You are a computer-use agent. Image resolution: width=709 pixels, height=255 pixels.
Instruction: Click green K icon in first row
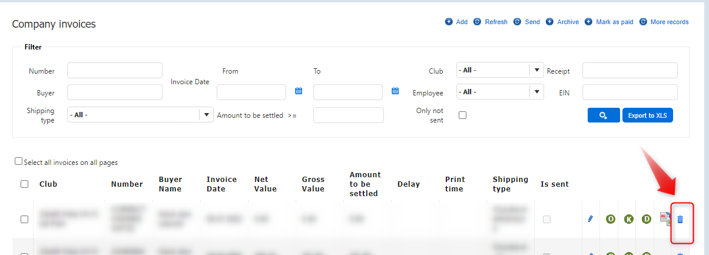point(628,219)
